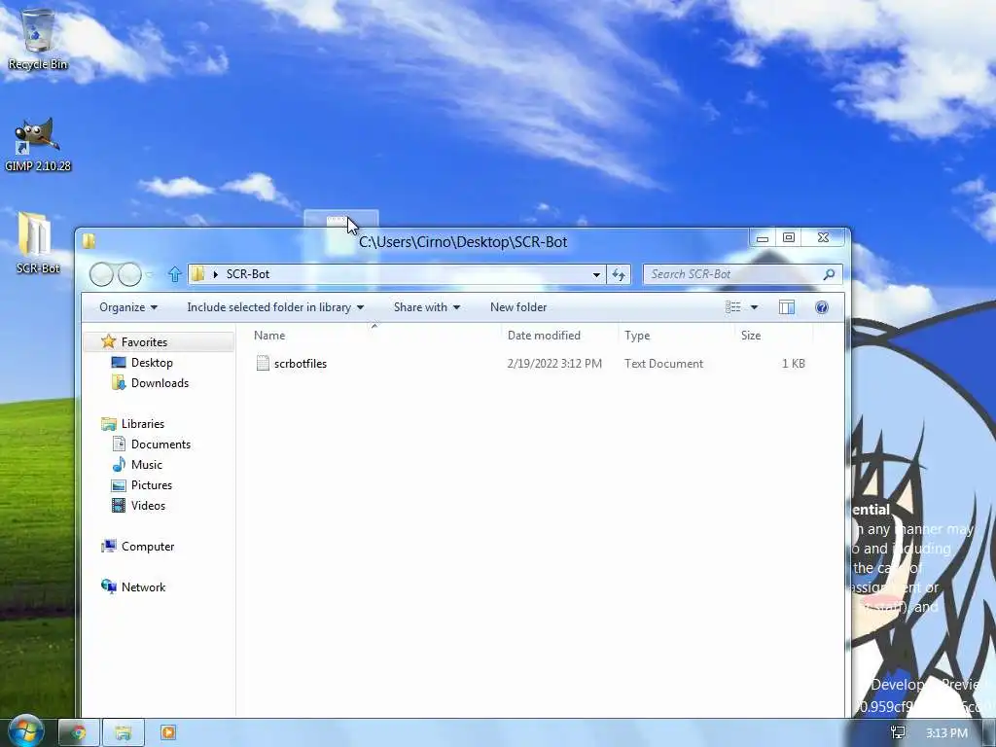Click the Favorites star icon
The width and height of the screenshot is (996, 747).
109,341
